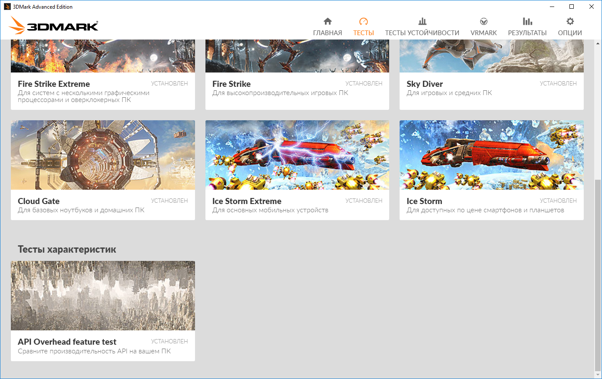Open the home icon above ГЛАВНАЯ
Viewport: 602px width, 379px height.
coord(327,21)
